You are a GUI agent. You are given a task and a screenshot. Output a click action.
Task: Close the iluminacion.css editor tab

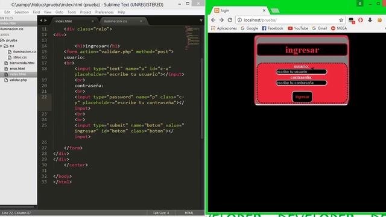(141, 22)
